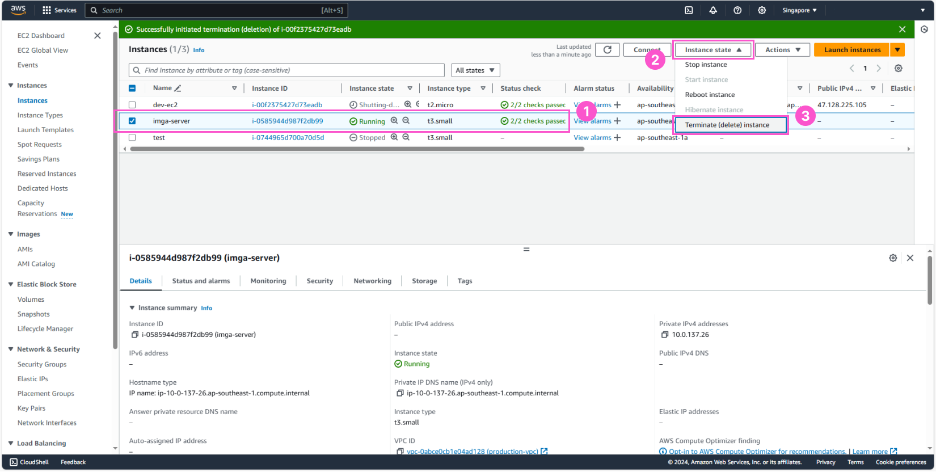Choose Terminate (delete) instance
Image resolution: width=936 pixels, height=472 pixels.
click(x=731, y=125)
